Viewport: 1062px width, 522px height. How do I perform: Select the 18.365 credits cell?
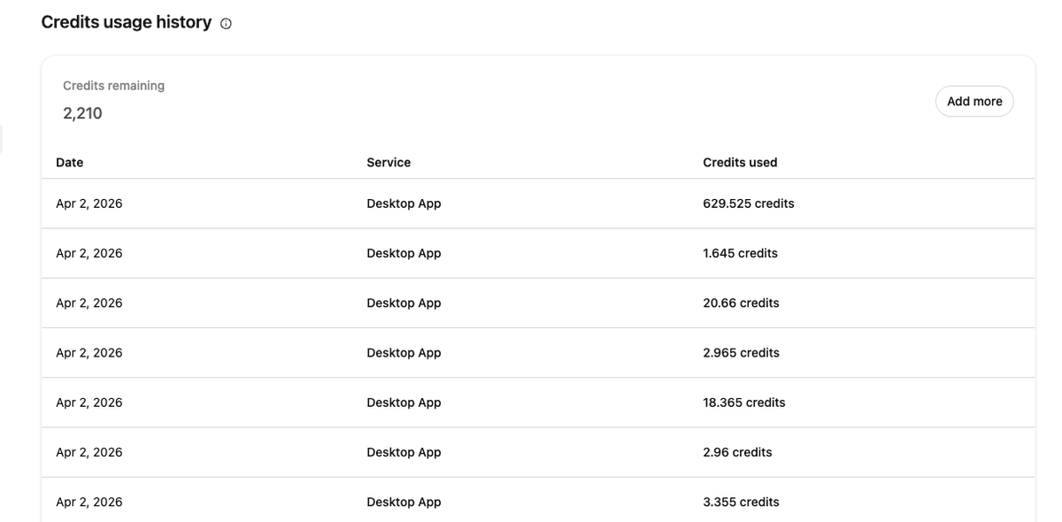click(744, 403)
